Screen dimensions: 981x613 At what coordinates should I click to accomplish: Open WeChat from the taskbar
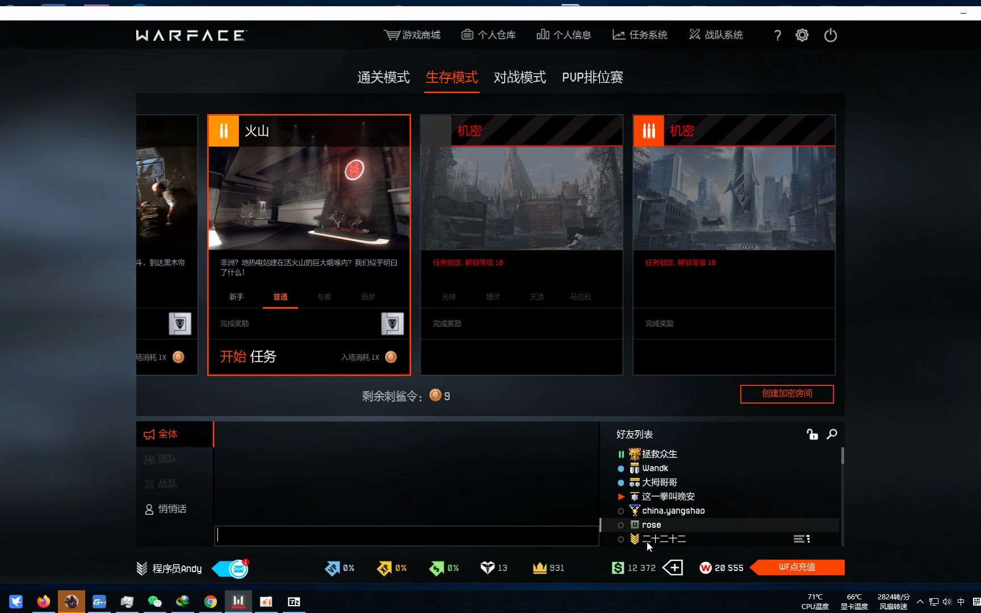[x=154, y=602]
